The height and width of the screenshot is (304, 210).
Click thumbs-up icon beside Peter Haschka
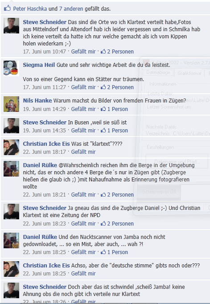7,8
